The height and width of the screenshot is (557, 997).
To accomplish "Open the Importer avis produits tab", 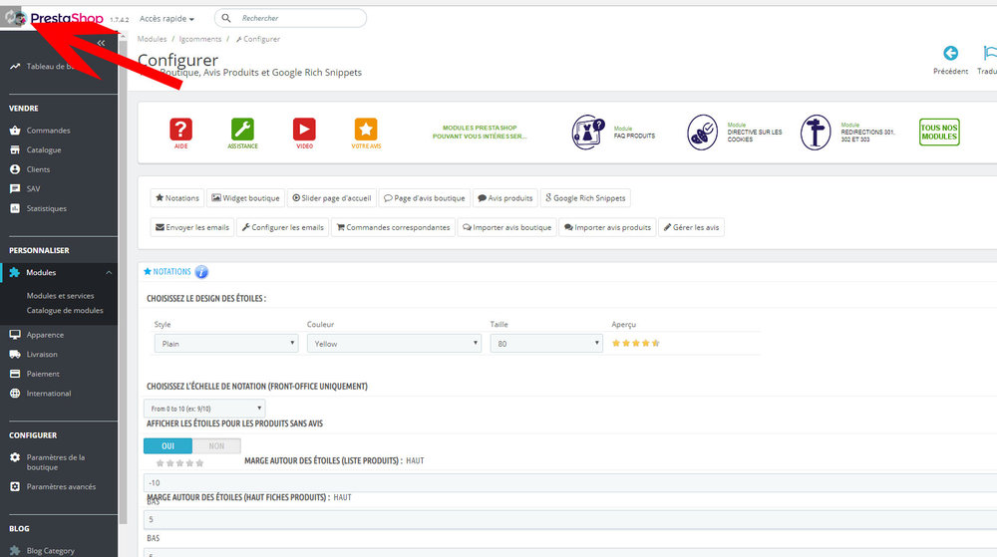I will pos(607,227).
